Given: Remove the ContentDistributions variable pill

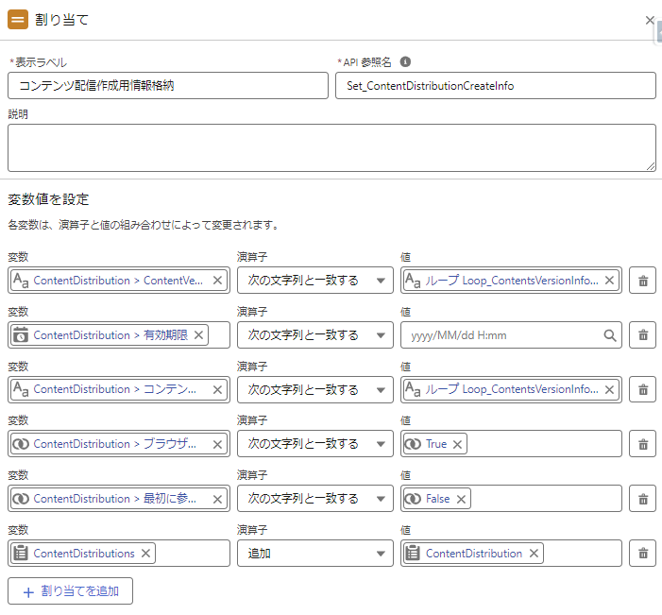Looking at the screenshot, I should click(145, 554).
